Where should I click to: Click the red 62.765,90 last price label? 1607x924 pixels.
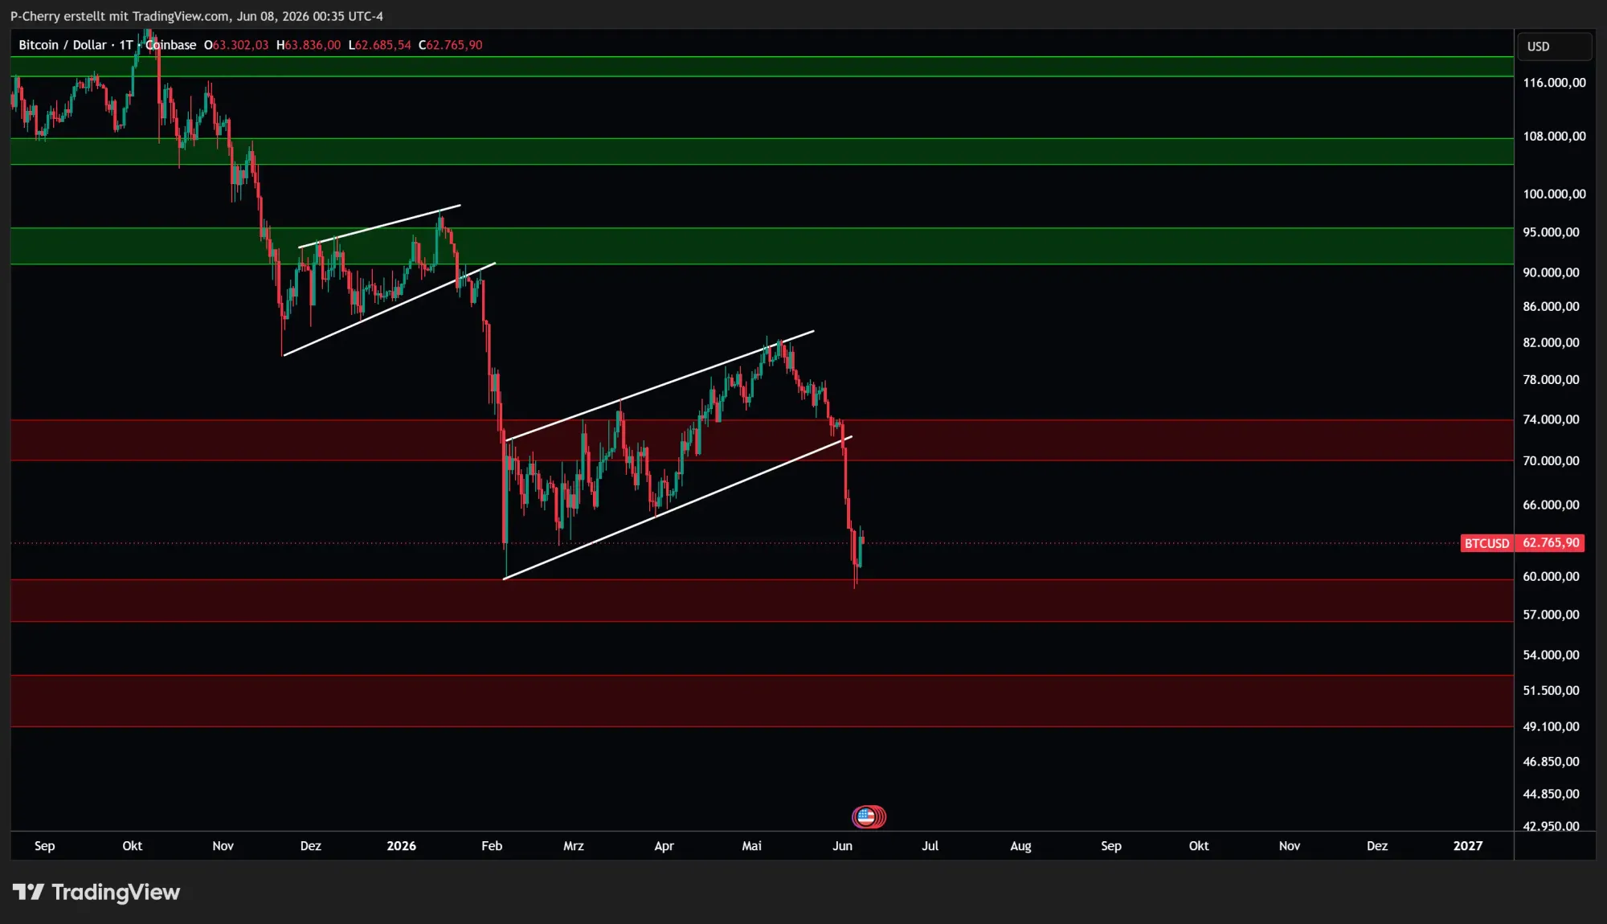(x=1551, y=543)
